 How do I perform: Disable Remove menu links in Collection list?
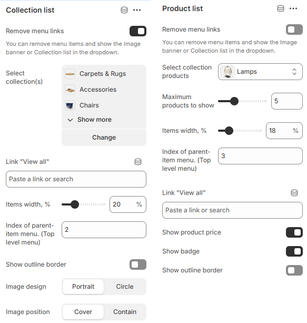click(138, 31)
